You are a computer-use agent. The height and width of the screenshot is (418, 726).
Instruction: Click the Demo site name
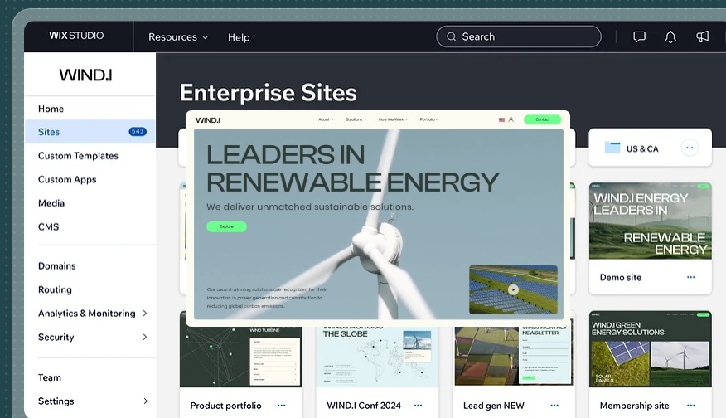pyautogui.click(x=621, y=278)
